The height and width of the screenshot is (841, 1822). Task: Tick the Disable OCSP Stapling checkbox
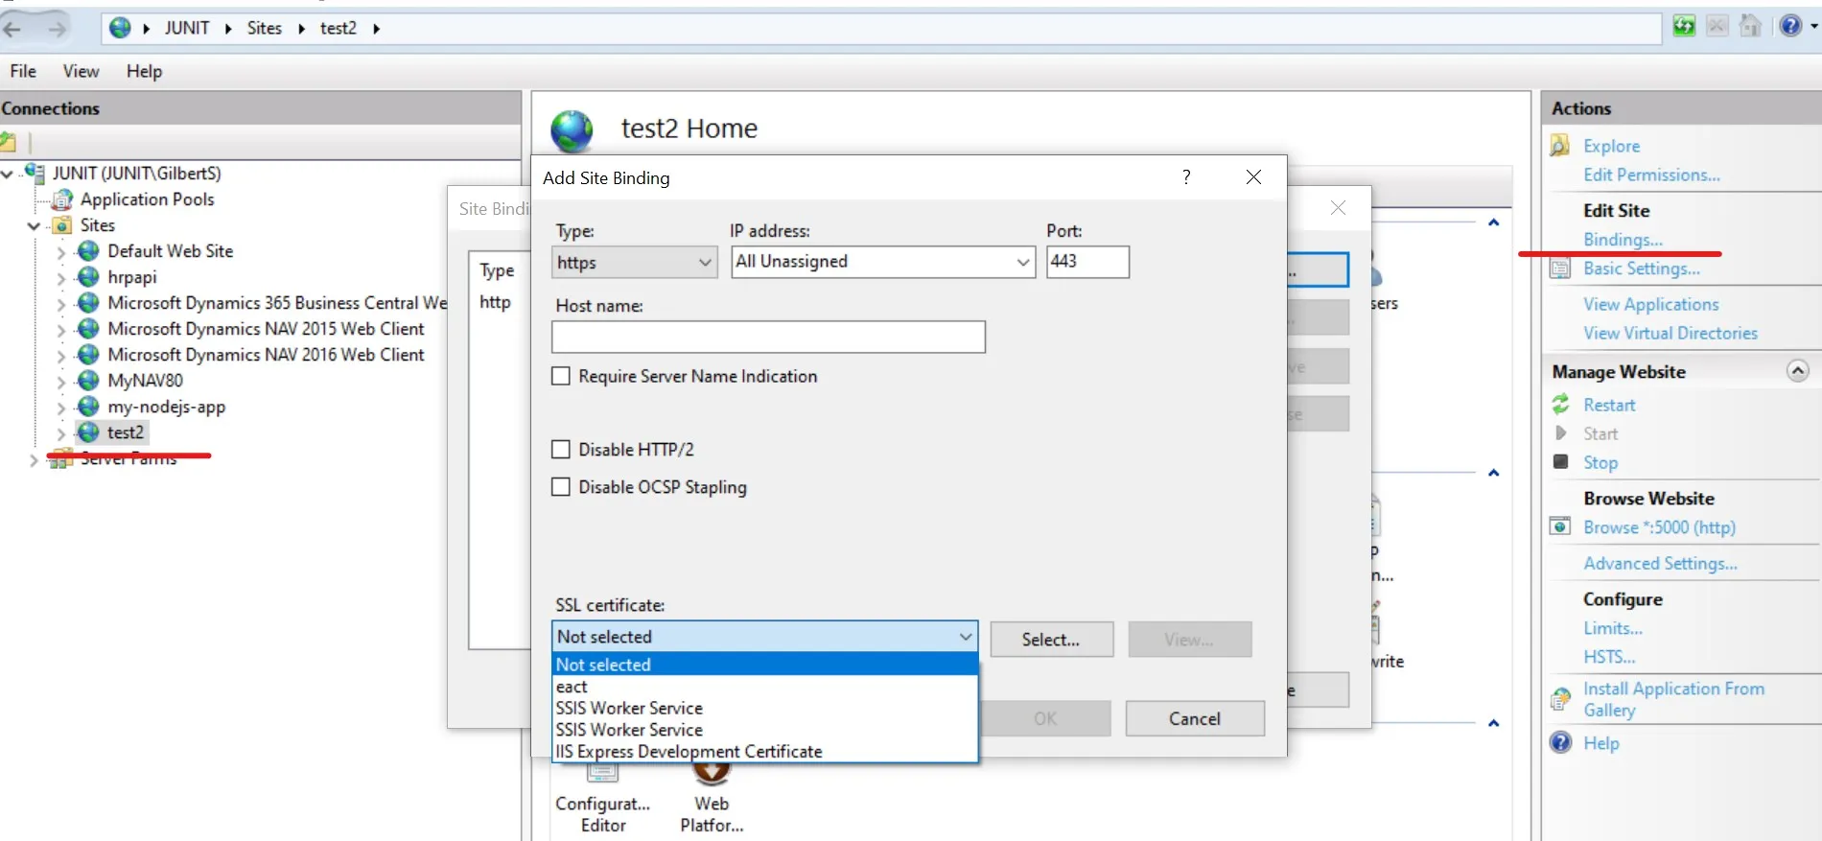pos(561,486)
